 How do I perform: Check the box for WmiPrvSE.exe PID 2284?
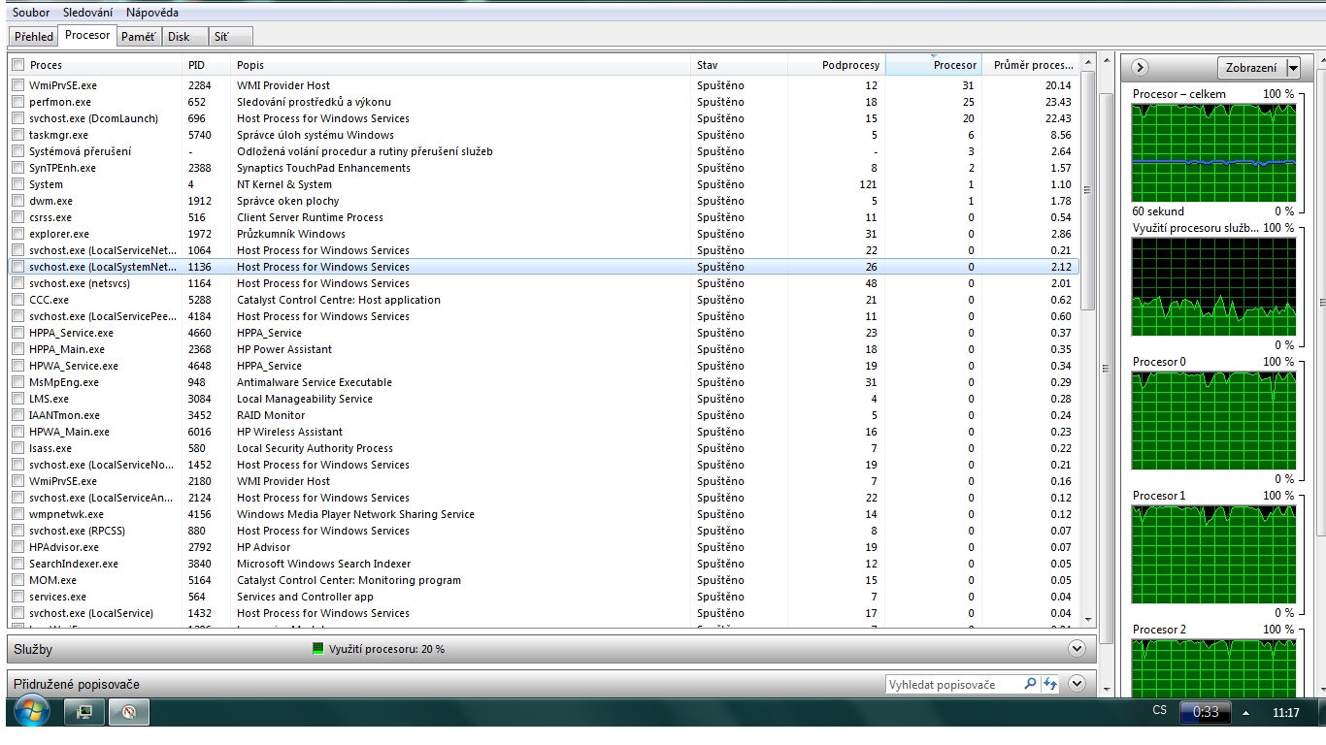17,85
